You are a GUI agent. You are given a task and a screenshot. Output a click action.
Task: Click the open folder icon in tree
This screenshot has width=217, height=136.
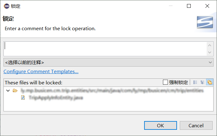[15, 91]
